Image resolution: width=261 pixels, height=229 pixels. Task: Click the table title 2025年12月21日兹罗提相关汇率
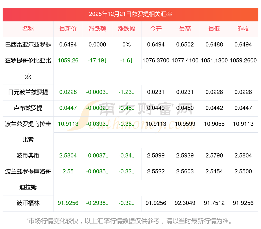pos(130,14)
